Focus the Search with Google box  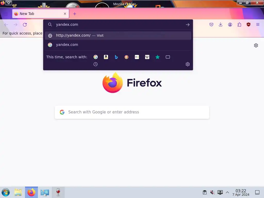coord(132,112)
